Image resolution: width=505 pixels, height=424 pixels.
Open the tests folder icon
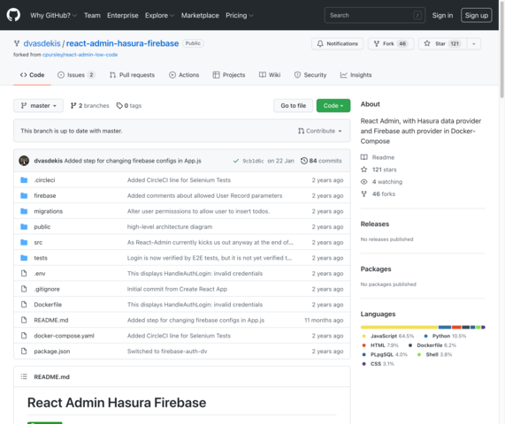[x=24, y=258]
